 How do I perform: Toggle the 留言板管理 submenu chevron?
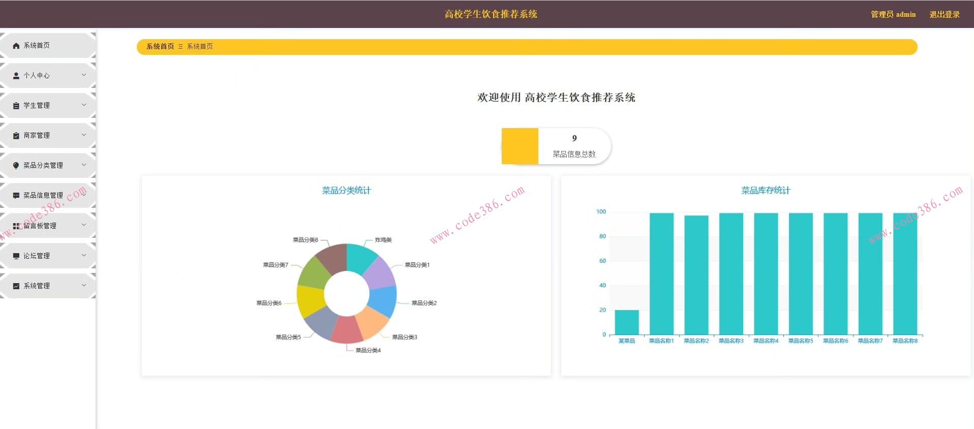[x=84, y=225]
